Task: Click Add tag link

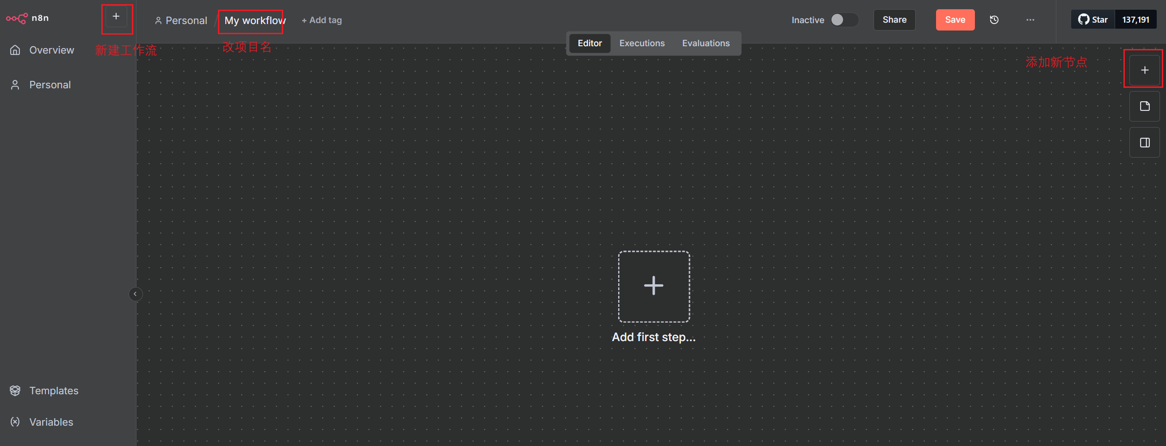Action: pos(322,20)
